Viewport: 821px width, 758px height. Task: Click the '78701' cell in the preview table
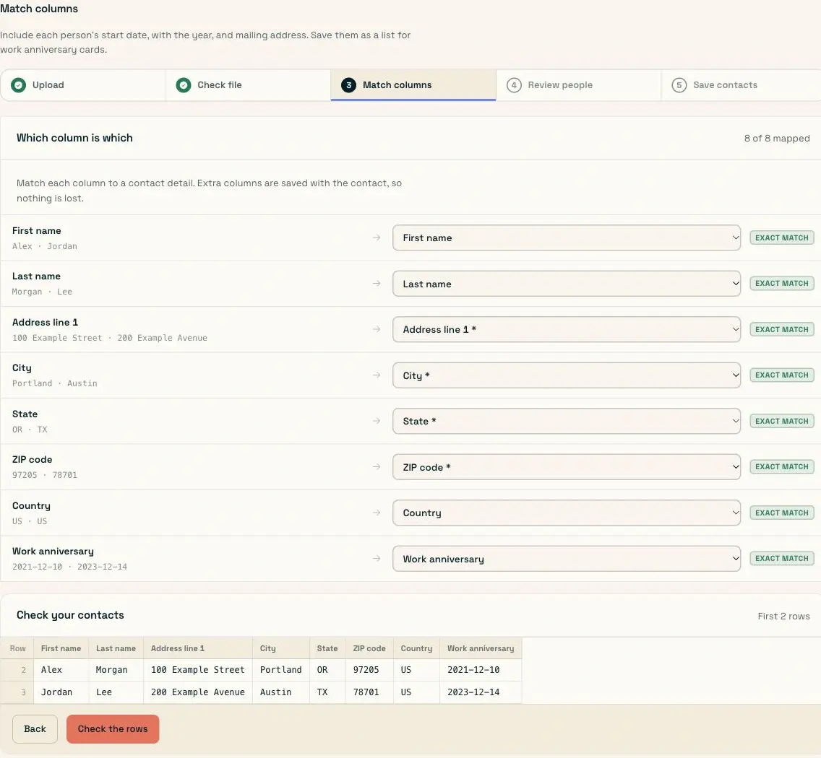coord(369,692)
